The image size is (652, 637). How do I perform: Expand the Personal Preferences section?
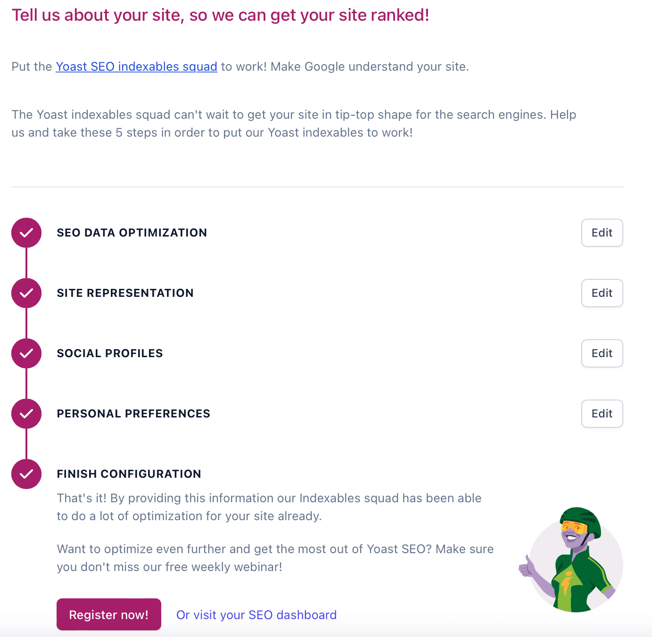(133, 413)
